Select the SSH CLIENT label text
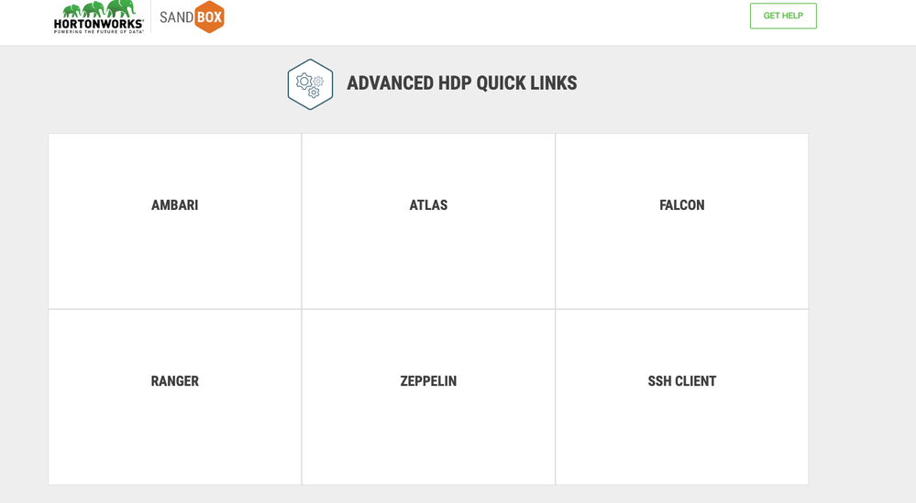 pos(681,381)
